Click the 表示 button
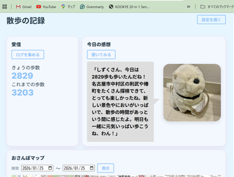Viewport: 234px width, 177px height. click(106, 168)
